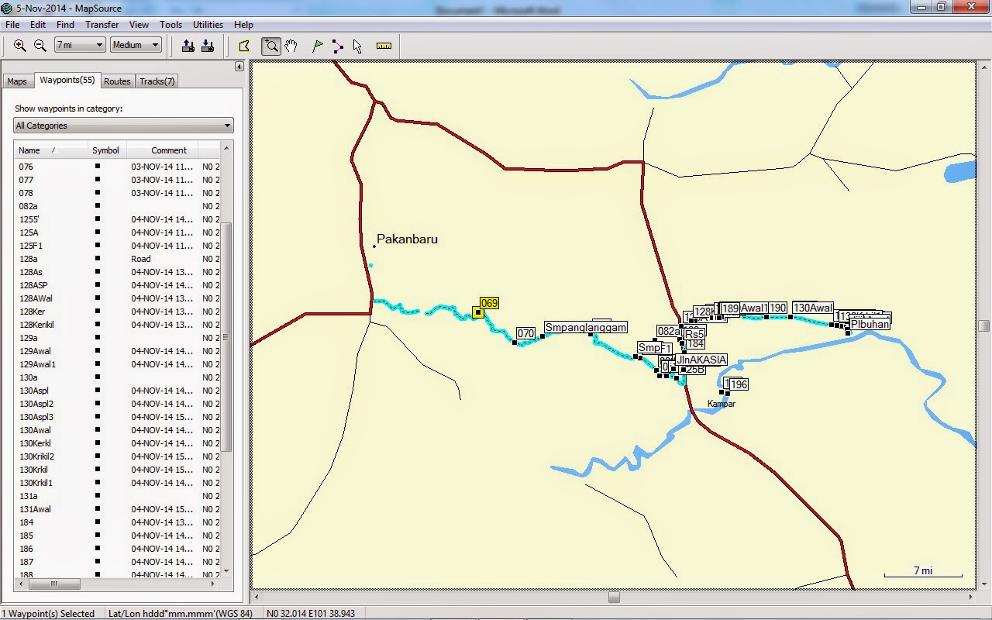992x620 pixels.
Task: Select the Zoom Out tool
Action: click(x=39, y=45)
